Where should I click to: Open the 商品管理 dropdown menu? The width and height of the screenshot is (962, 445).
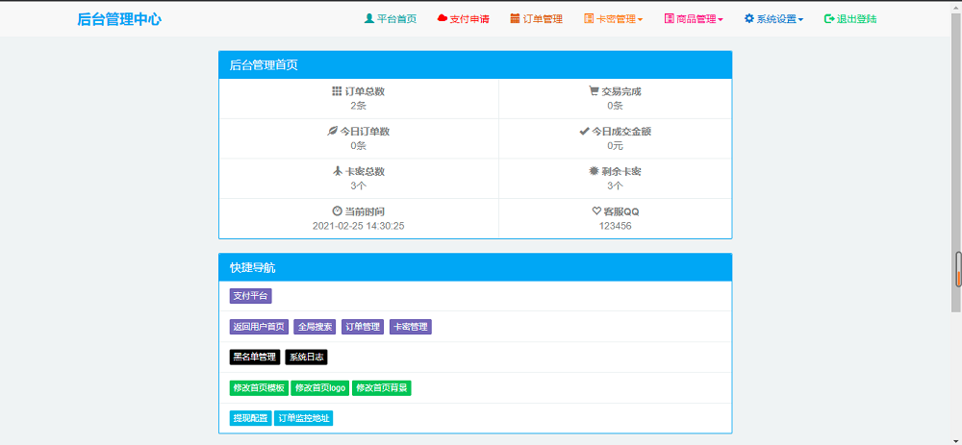tap(694, 19)
